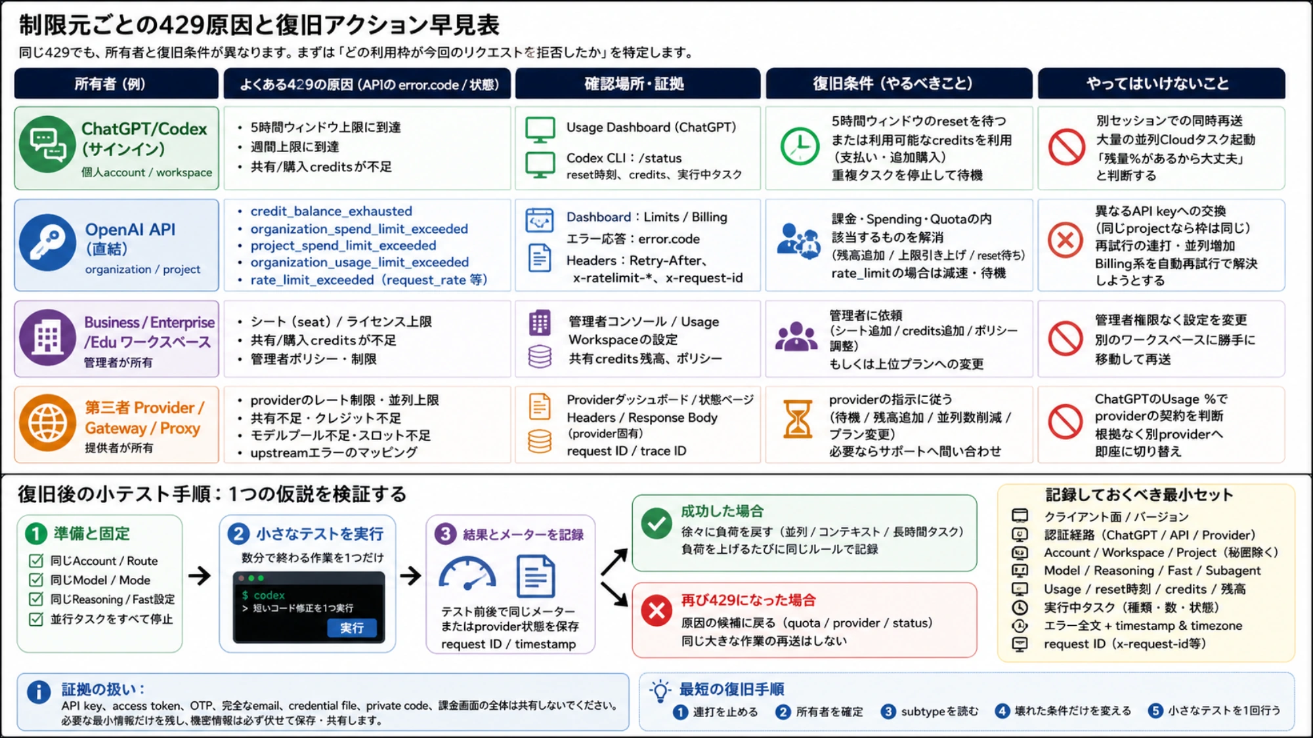Click the 復旧条件 (やるべきこと) column header
This screenshot has height=738, width=1313.
(x=899, y=83)
